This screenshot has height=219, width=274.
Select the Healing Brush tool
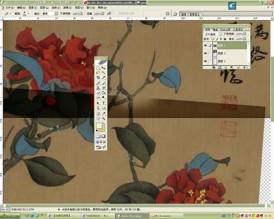pos(98,83)
